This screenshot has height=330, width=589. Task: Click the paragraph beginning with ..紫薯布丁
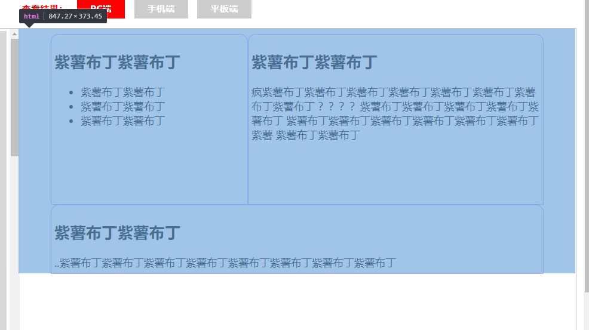pos(225,263)
